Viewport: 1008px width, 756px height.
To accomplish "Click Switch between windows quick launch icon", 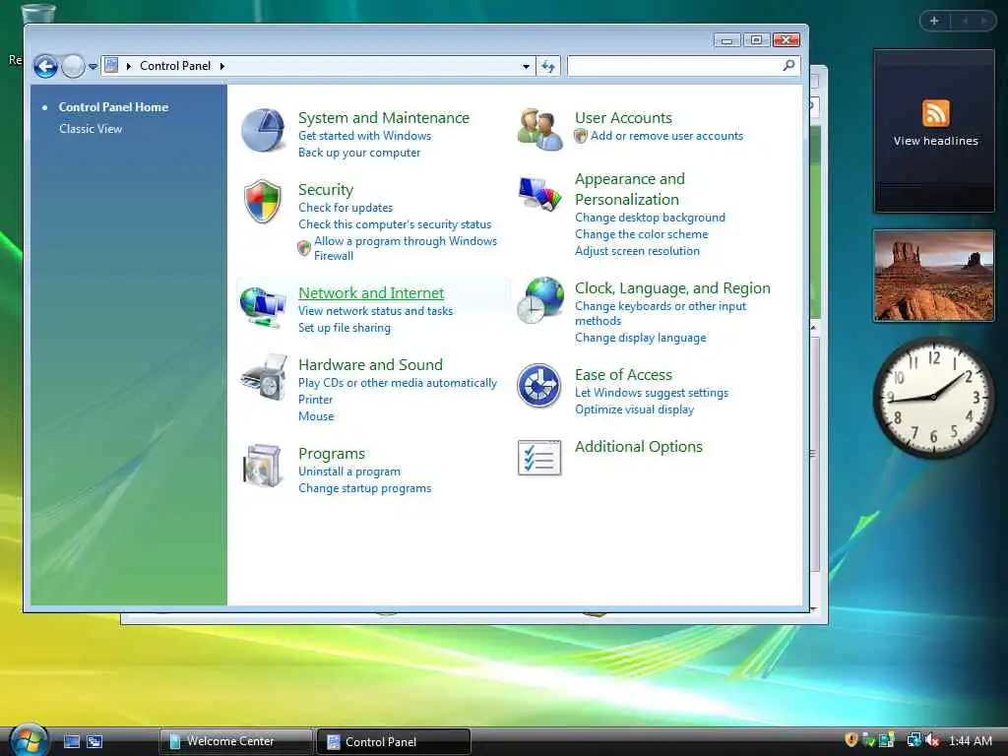I will click(94, 741).
